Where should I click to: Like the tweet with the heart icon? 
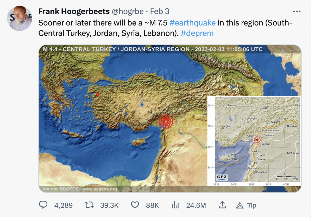[x=135, y=205]
